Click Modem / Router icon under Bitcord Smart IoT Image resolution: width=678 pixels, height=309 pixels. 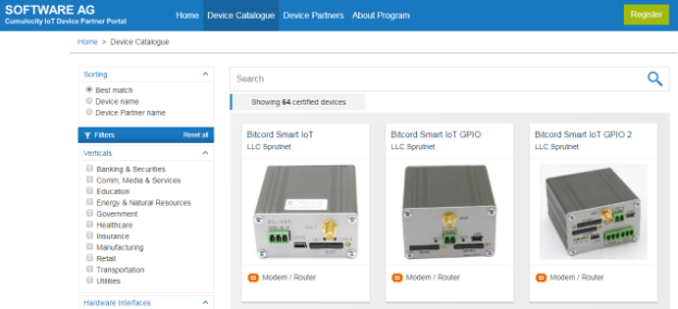point(253,278)
